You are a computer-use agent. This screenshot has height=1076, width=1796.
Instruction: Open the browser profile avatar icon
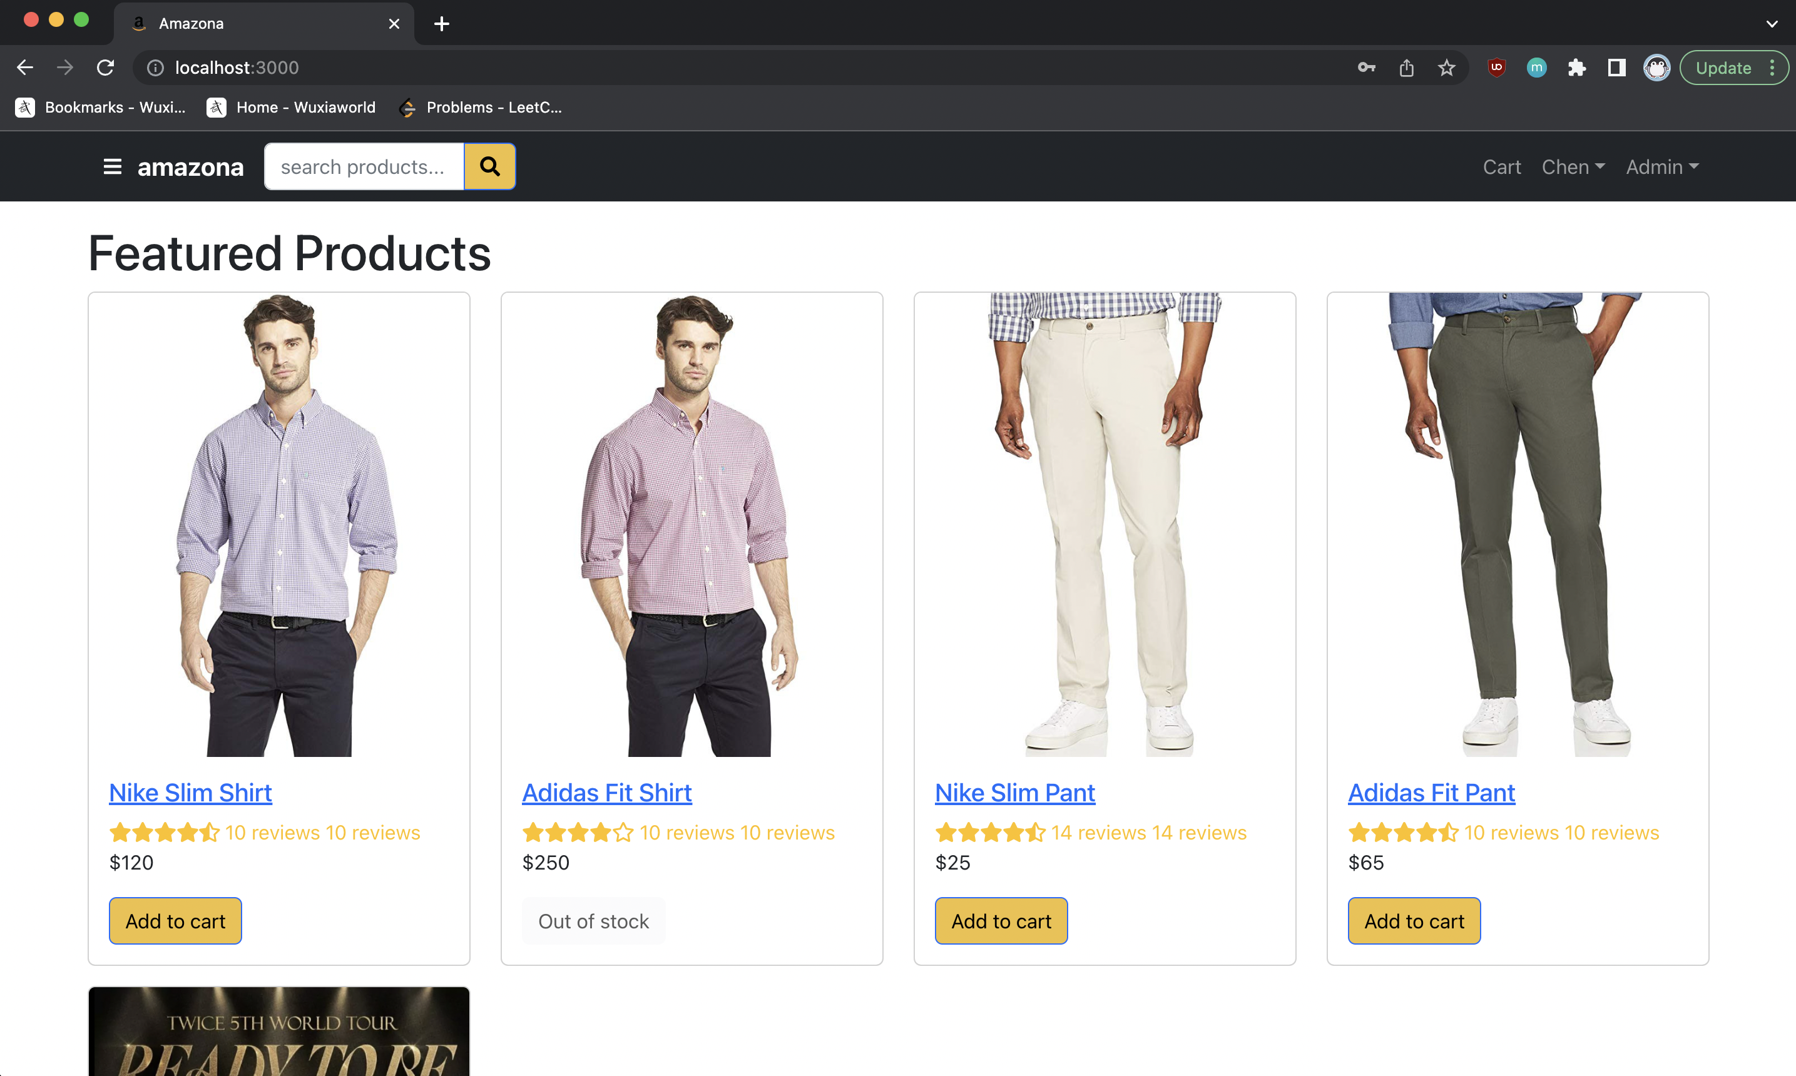[x=1657, y=68]
